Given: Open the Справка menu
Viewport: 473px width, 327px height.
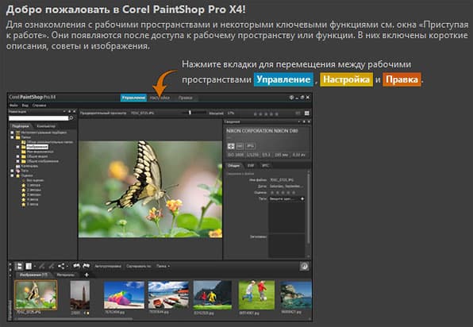Looking at the screenshot, I should 39,106.
